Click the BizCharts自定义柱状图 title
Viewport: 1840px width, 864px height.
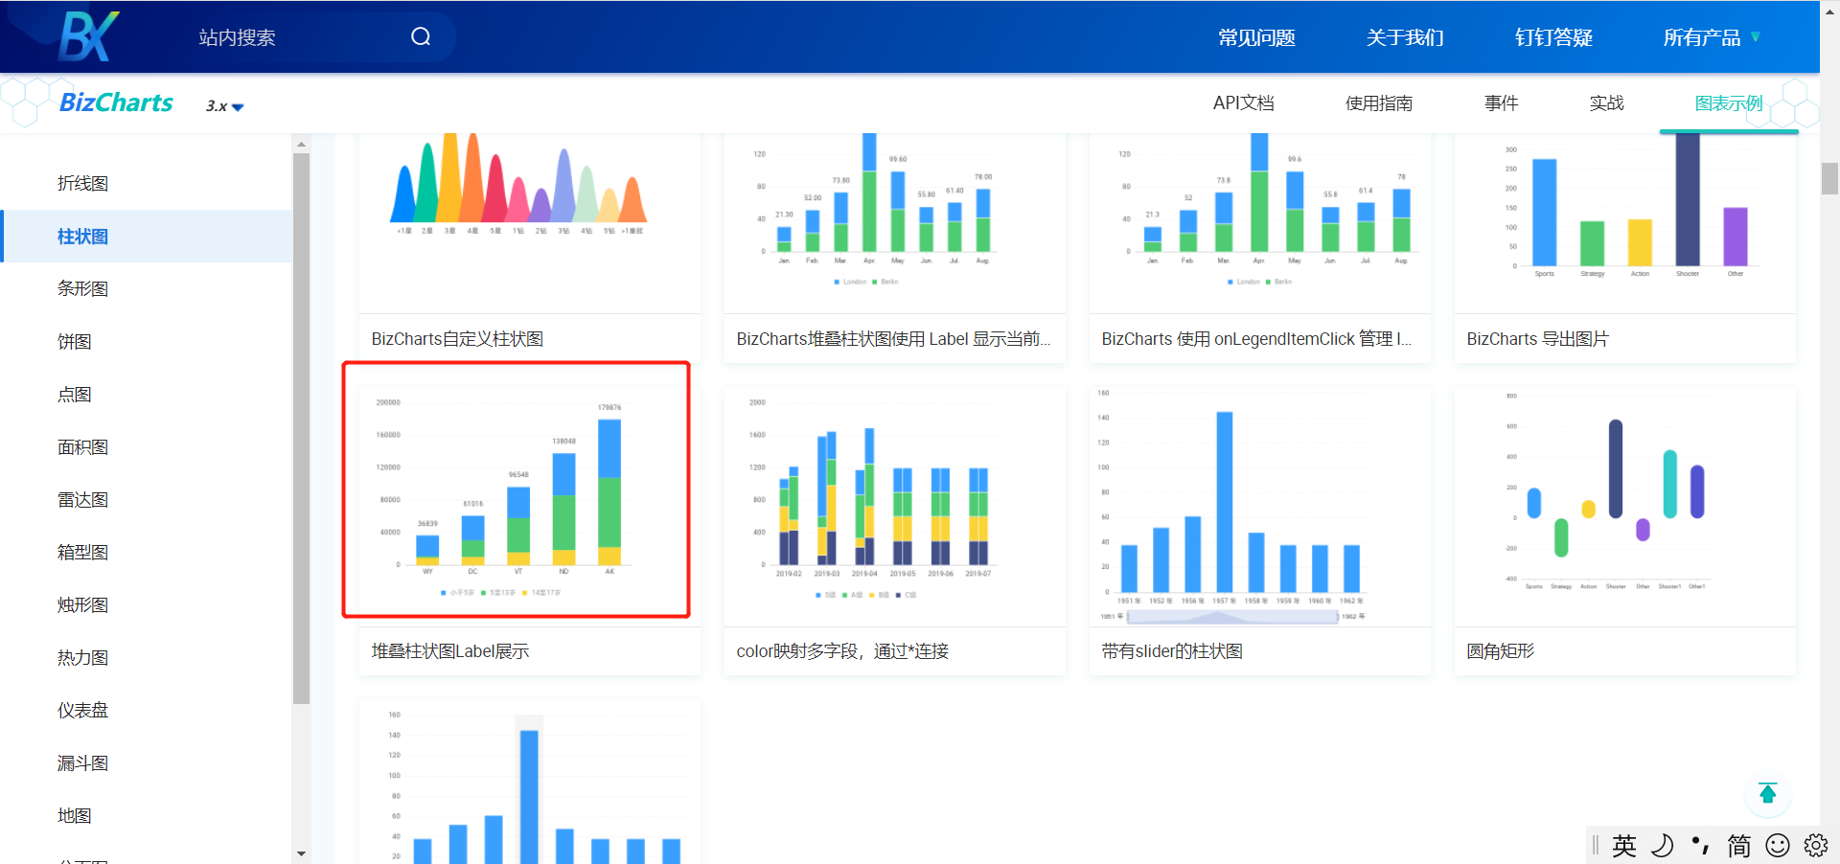[x=457, y=339]
